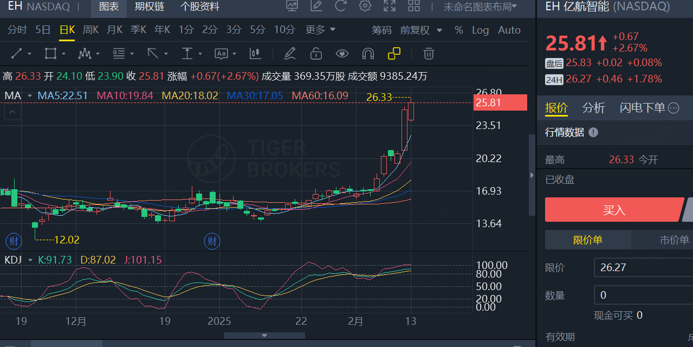This screenshot has width=693, height=347.
Task: Enter fullscreen chart mode
Action: (x=390, y=7)
